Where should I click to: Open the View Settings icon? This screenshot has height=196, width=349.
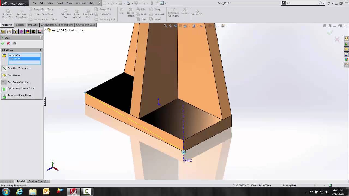point(223,26)
